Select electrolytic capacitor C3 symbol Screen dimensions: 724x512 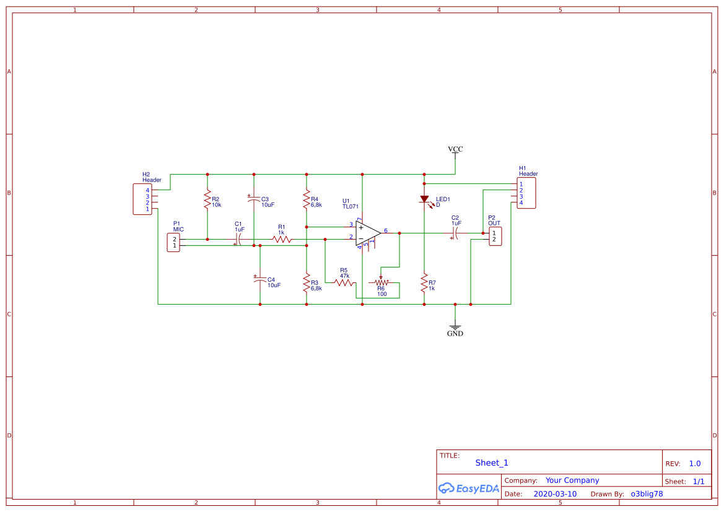[x=254, y=199]
